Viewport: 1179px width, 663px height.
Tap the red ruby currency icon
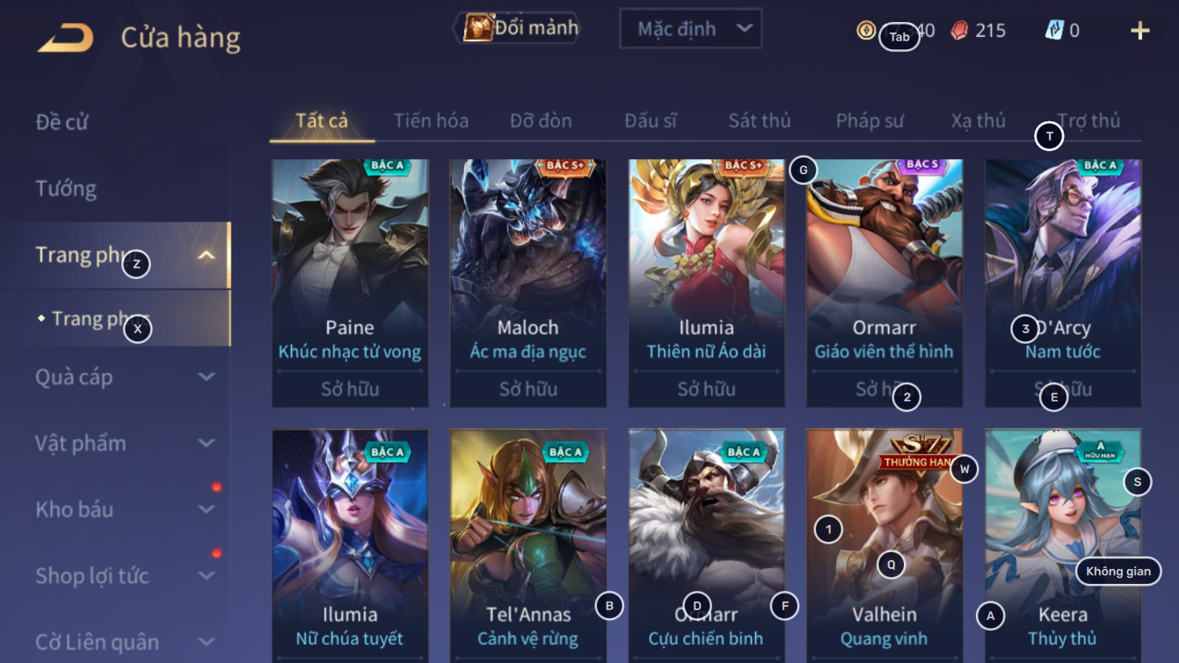[959, 30]
